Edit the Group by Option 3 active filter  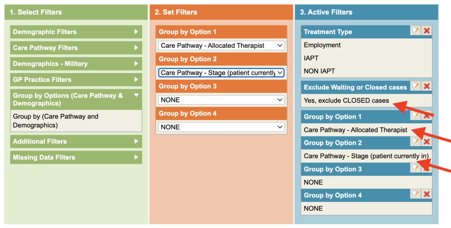(x=415, y=168)
